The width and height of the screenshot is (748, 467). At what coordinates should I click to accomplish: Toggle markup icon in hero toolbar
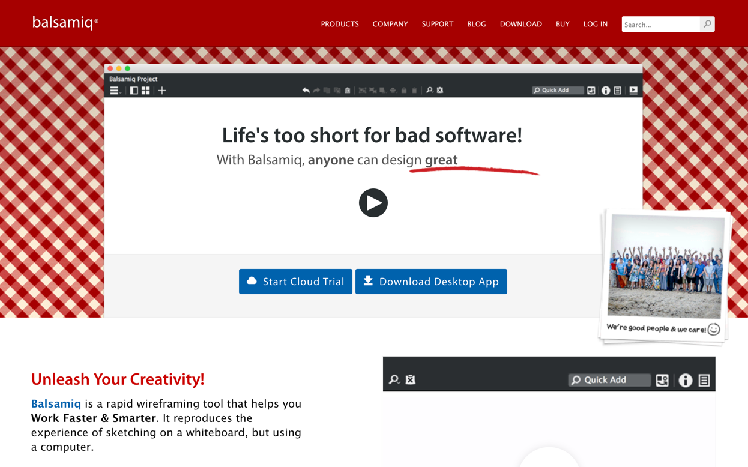coord(440,90)
